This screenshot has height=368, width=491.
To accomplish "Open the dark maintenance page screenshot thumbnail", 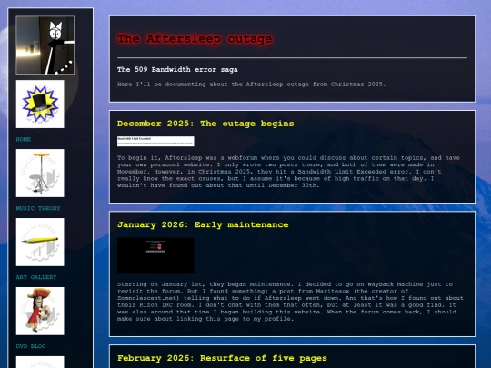I will 155,255.
